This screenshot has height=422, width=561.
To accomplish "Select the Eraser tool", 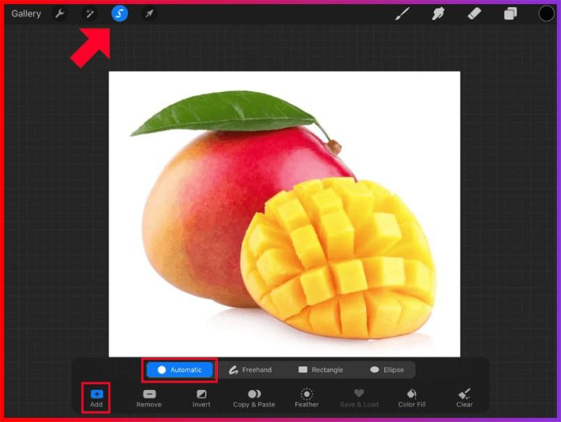I will (474, 14).
